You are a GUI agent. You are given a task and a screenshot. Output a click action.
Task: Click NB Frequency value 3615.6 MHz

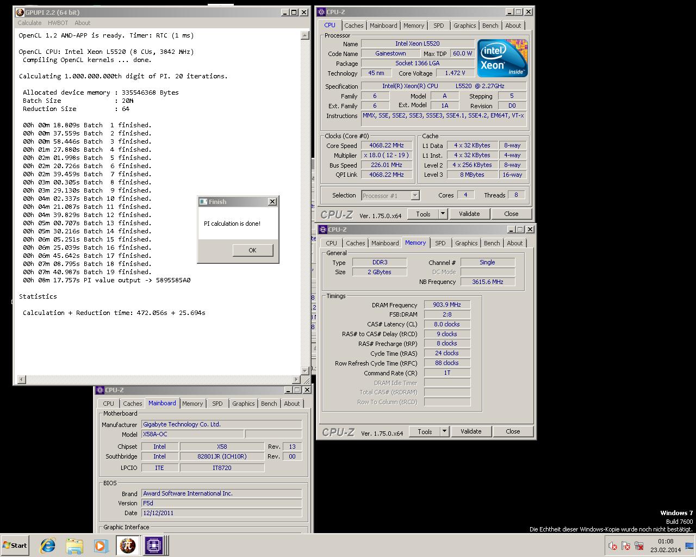coord(488,282)
